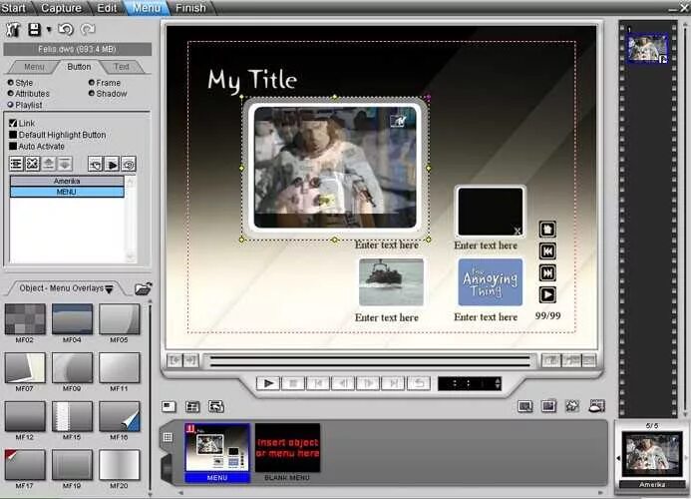Click the next page icon on the menu canvas
The image size is (691, 499).
547,273
